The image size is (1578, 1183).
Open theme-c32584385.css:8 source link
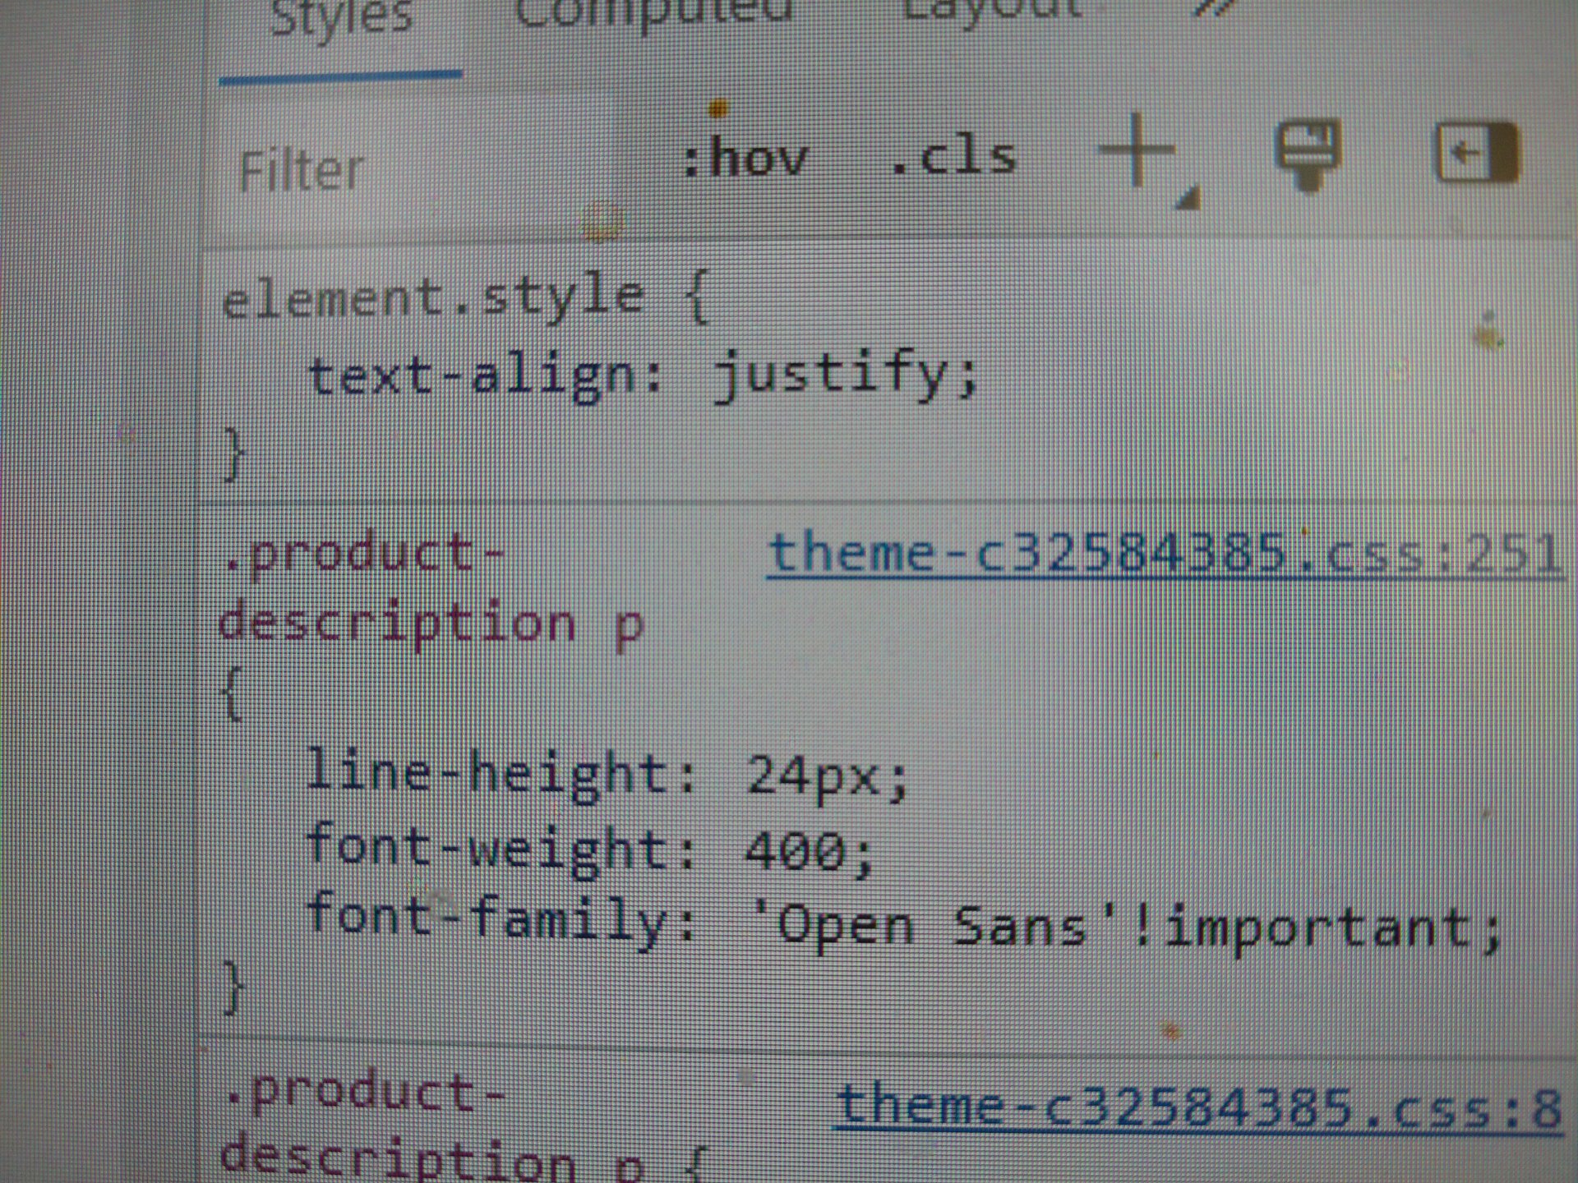[1197, 1107]
